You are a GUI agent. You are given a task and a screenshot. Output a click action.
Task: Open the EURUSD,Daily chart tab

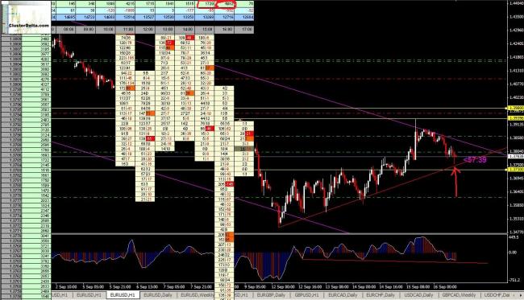158,295
